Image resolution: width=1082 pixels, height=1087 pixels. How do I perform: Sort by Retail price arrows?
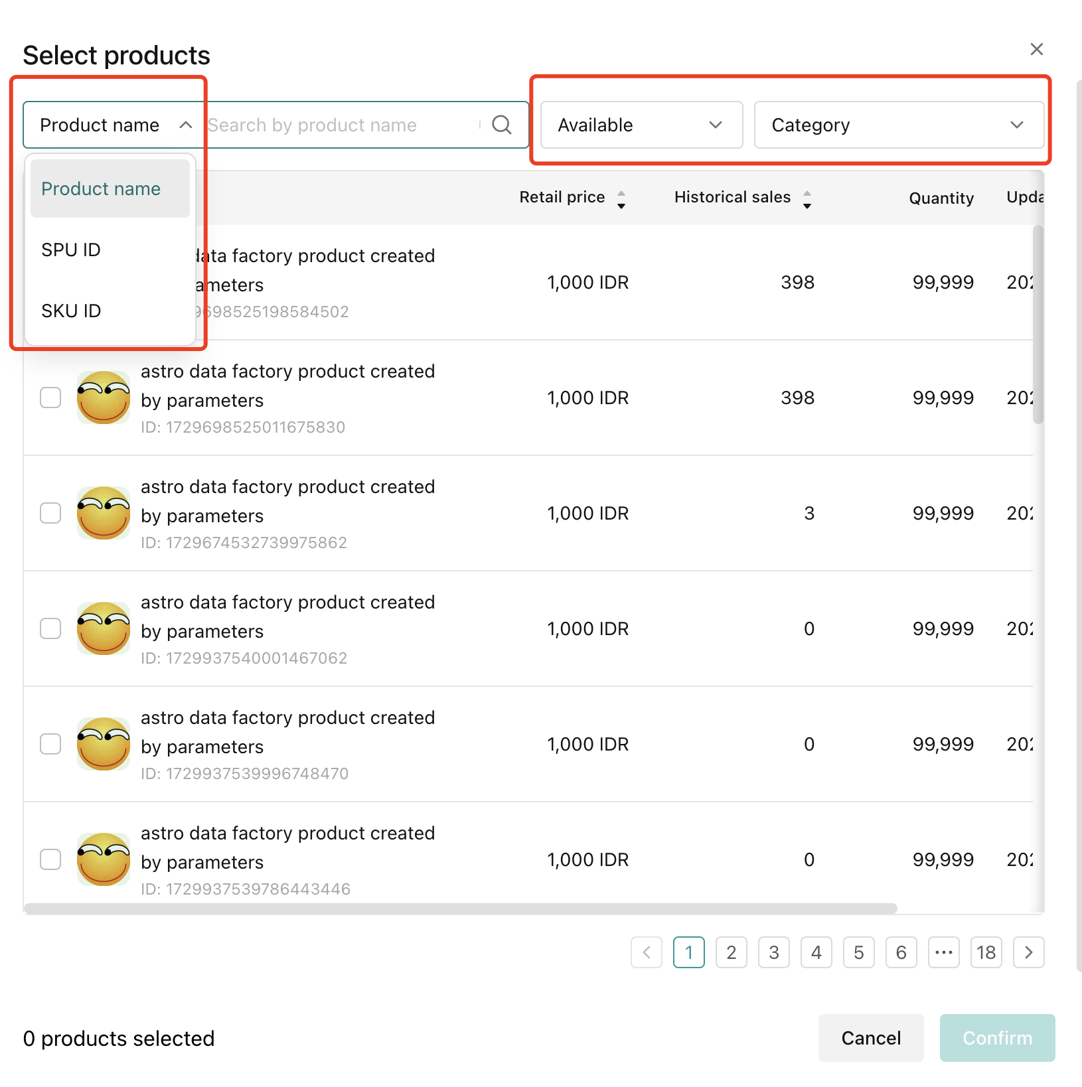(621, 199)
